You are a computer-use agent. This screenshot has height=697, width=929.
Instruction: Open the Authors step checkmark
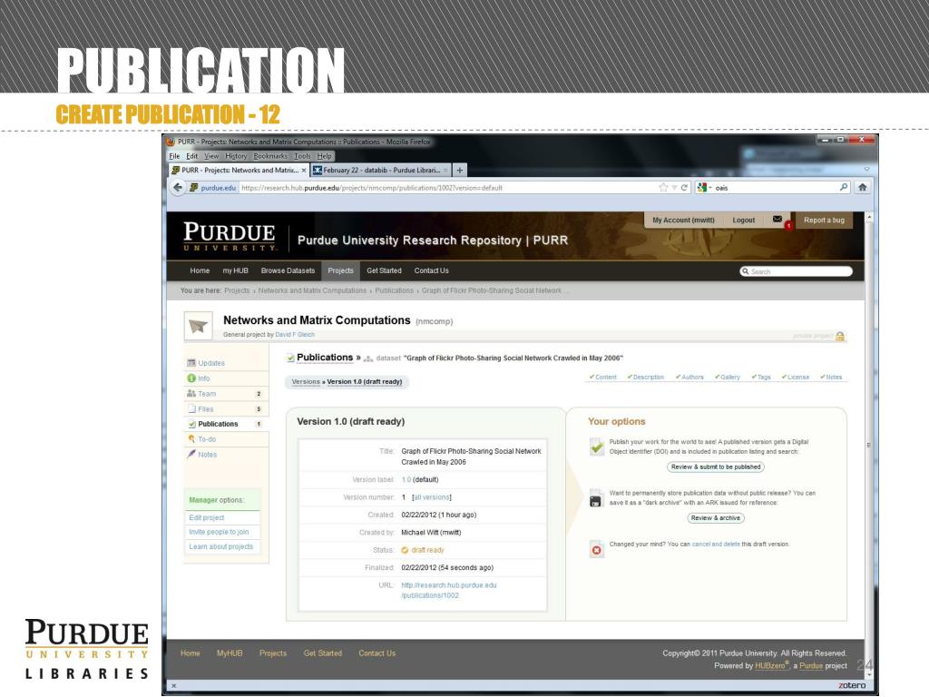point(689,377)
